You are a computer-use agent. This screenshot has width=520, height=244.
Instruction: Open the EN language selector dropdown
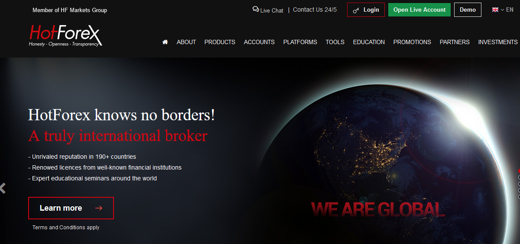(x=503, y=10)
